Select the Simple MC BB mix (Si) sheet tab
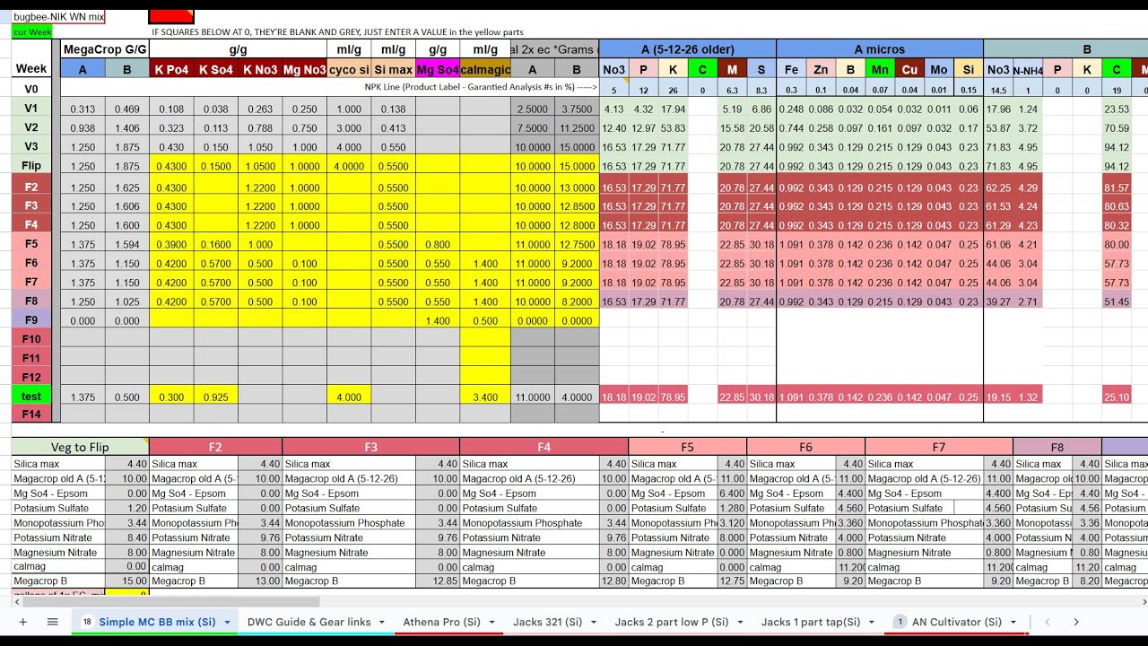Screen dimensions: 1148x646 157,622
